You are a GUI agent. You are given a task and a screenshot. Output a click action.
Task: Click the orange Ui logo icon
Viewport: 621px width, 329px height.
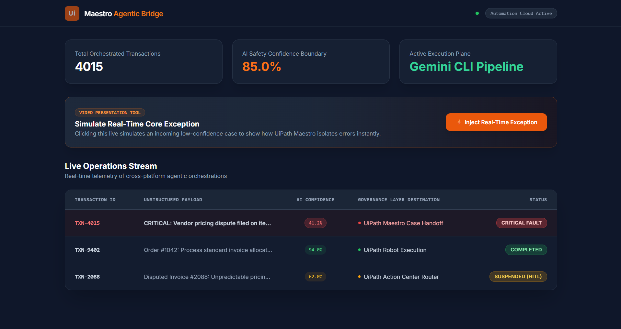coord(72,14)
